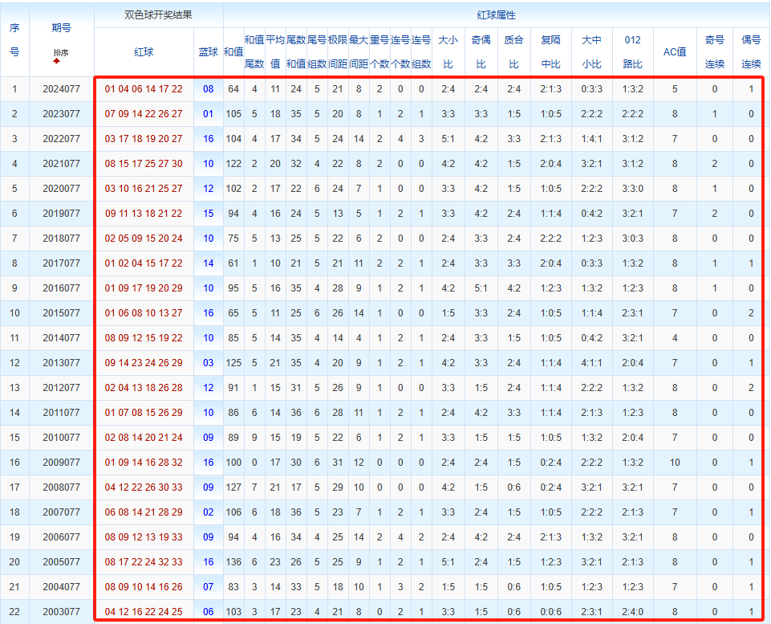Select issue number 2012077
The height and width of the screenshot is (624, 771).
point(62,388)
